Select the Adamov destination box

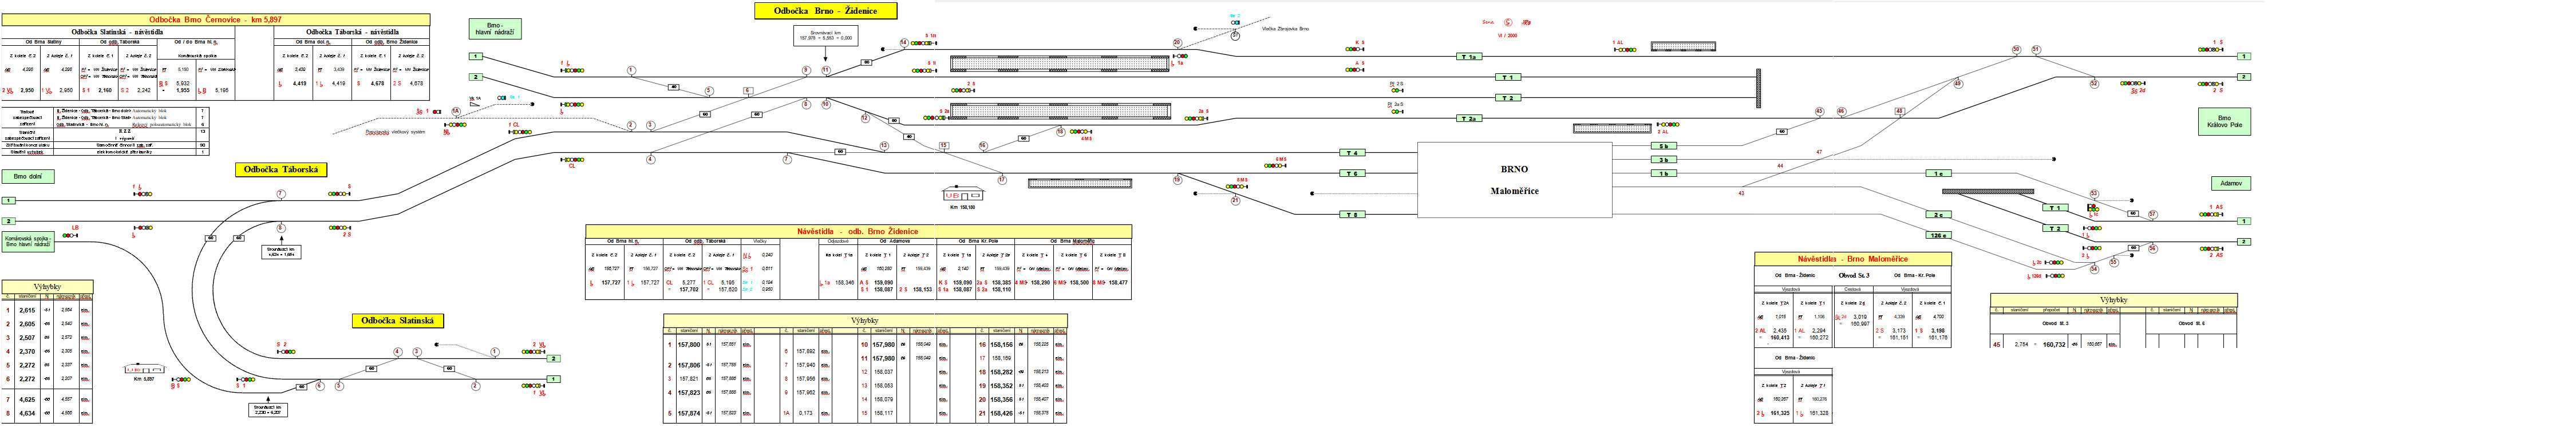[x=2230, y=184]
